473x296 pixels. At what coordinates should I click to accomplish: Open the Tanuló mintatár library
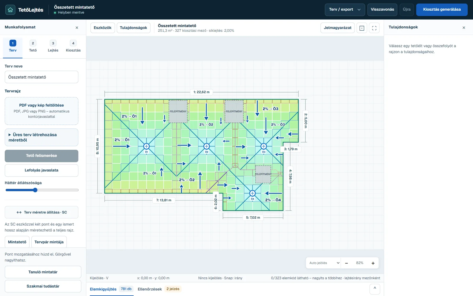point(43,272)
